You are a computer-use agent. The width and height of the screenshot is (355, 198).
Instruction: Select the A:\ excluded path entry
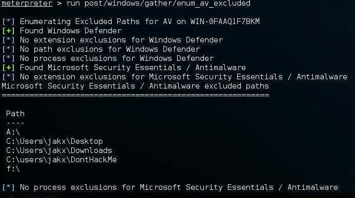tap(13, 132)
